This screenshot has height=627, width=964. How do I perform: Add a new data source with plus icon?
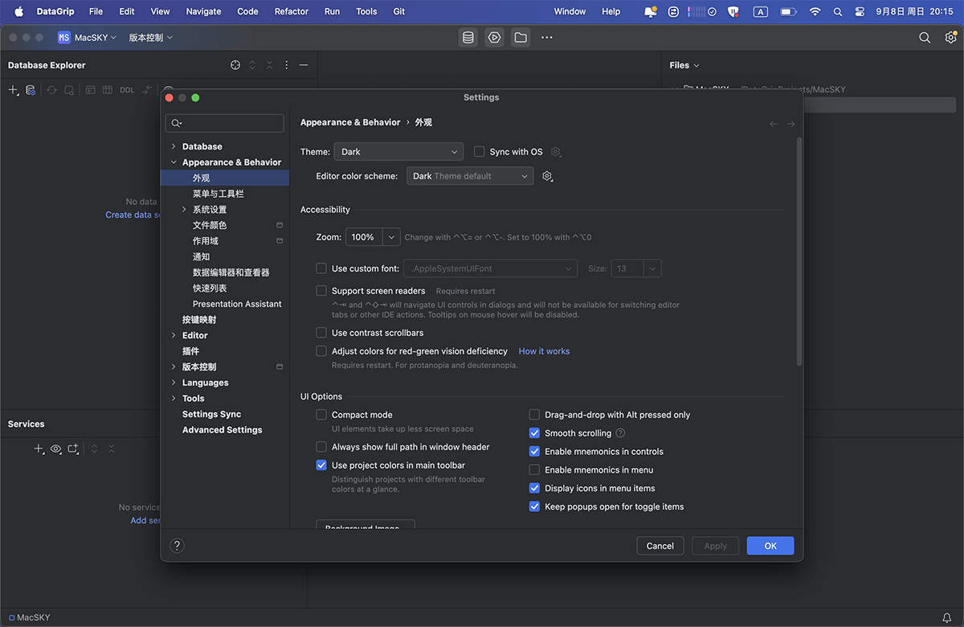[x=14, y=90]
